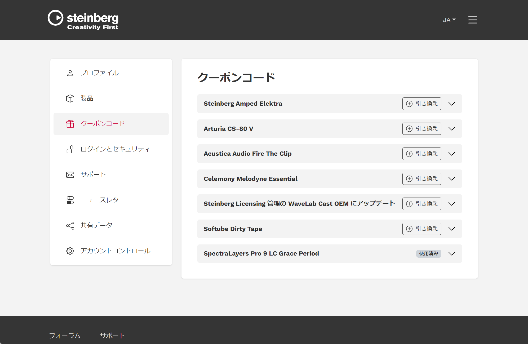Expand the Softube Dirty Tape row
Image resolution: width=528 pixels, height=344 pixels.
click(x=452, y=229)
